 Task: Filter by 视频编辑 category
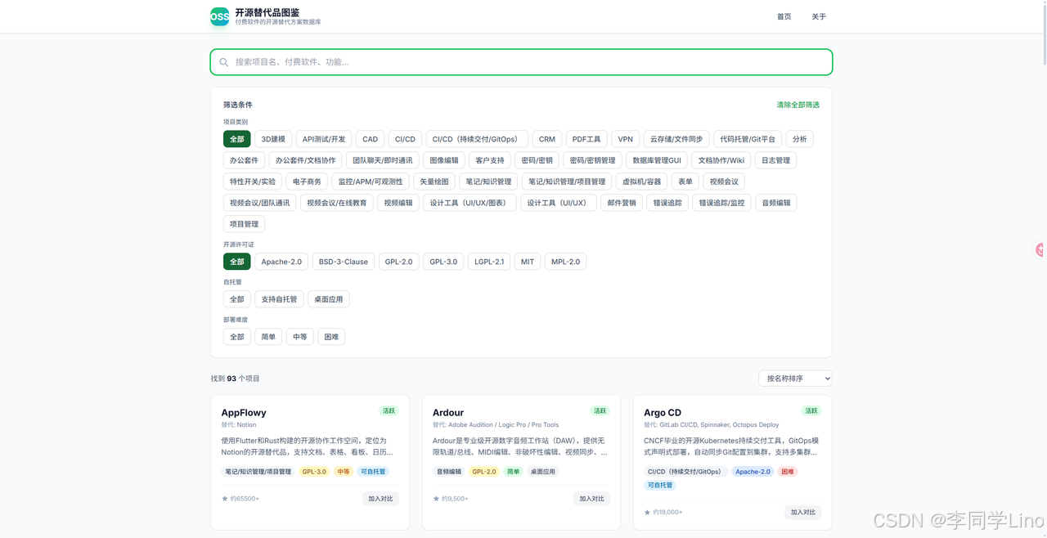398,203
